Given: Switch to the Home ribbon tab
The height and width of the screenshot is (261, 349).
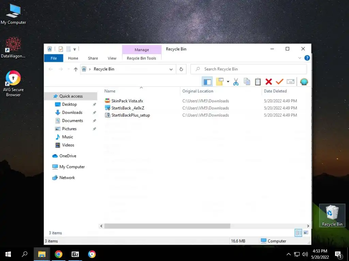Looking at the screenshot, I should (x=73, y=58).
